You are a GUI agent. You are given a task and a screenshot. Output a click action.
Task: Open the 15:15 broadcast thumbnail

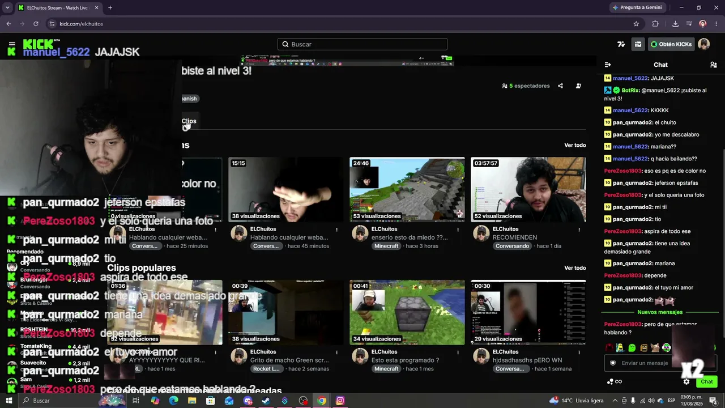coord(286,190)
